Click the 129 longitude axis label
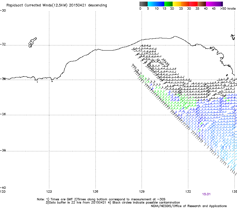 click(x=142, y=192)
